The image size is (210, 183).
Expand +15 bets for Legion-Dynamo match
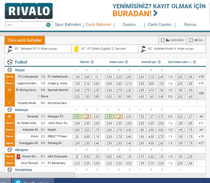point(201,83)
